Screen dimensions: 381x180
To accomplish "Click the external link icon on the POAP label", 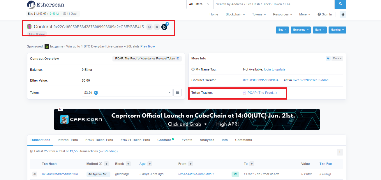I will tap(178, 59).
